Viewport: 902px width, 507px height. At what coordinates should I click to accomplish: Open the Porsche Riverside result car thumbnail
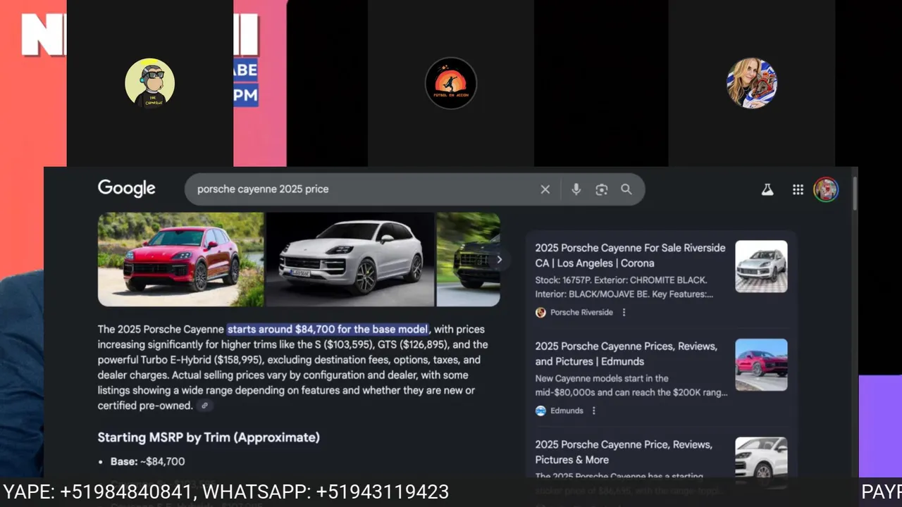click(x=761, y=267)
